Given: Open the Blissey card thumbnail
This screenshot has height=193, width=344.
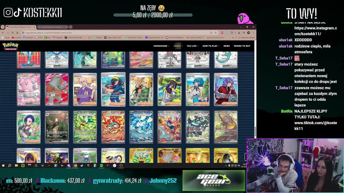Looking at the screenshot, I should (28, 90).
